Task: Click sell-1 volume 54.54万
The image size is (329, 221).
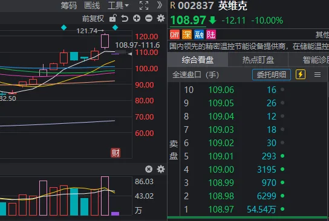Action: point(261,210)
